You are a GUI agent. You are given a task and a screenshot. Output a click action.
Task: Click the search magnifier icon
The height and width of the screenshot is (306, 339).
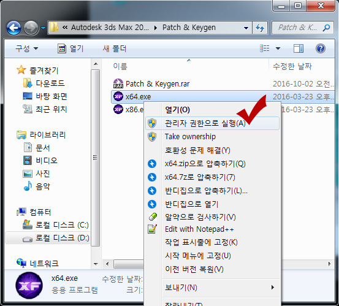tap(326, 28)
